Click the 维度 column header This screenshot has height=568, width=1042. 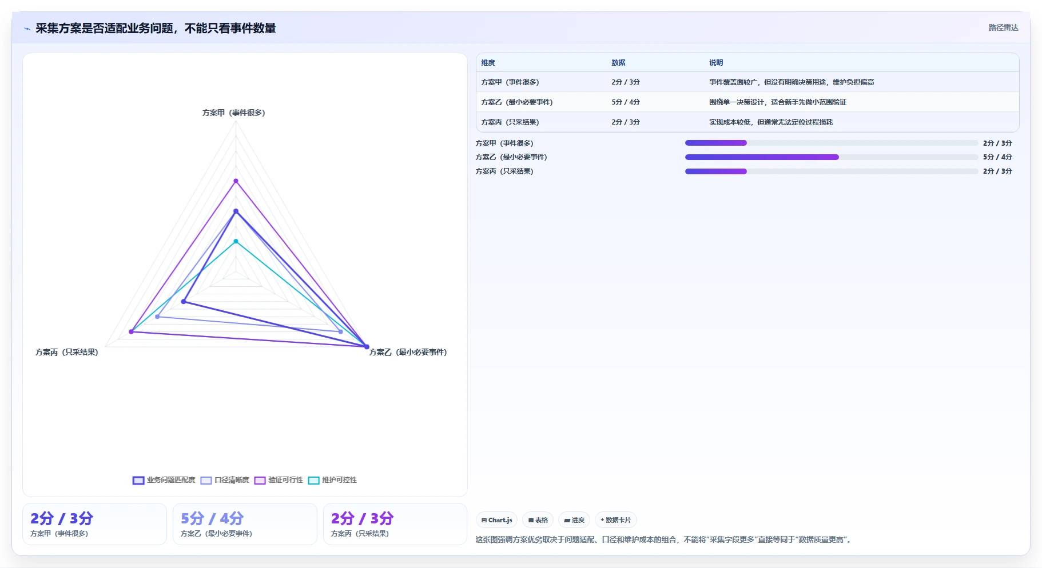[x=488, y=63]
